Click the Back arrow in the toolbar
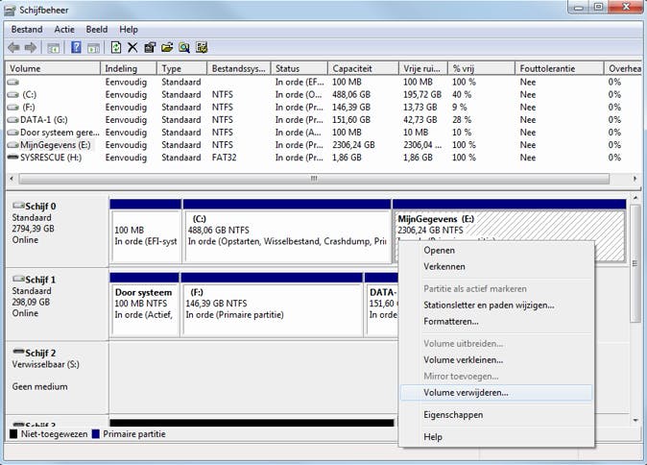This screenshot has height=465, width=647. coord(13,47)
